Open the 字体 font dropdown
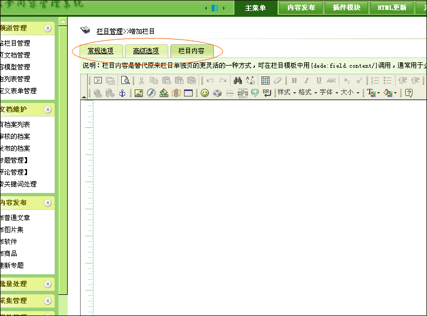This screenshot has width=427, height=316. point(329,93)
